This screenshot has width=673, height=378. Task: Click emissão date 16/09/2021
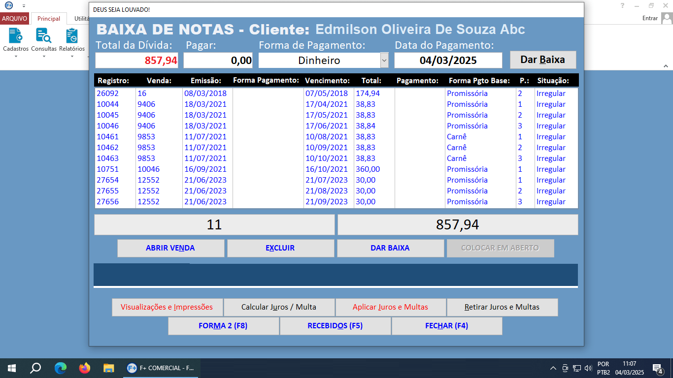click(205, 169)
